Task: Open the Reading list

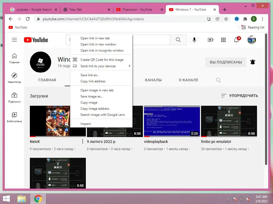Action: click(x=253, y=27)
